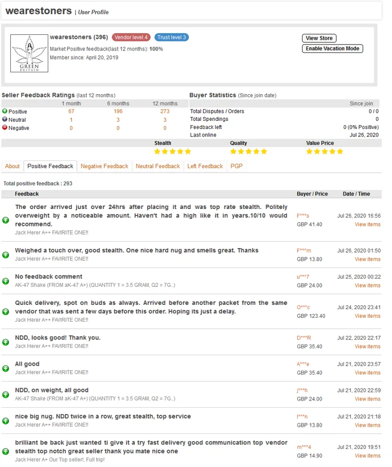Open the View Store button
Viewport: 392px width, 467px height.
pos(319,38)
